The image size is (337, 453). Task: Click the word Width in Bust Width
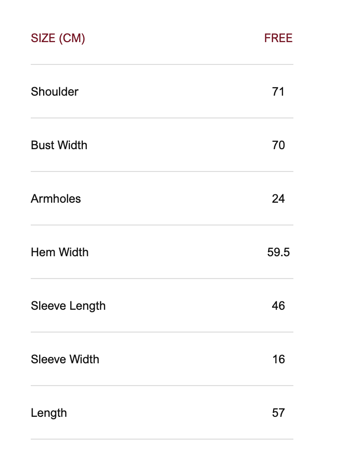[x=72, y=145]
